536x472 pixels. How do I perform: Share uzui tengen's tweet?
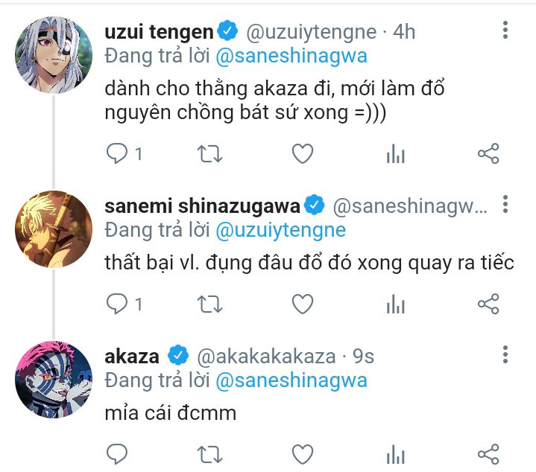tap(488, 154)
